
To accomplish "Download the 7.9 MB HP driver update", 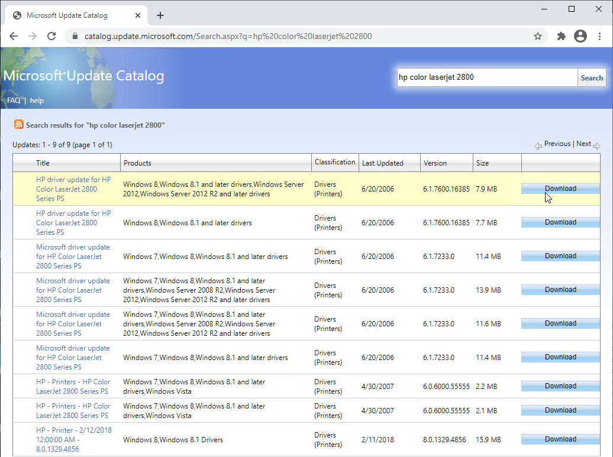I will [560, 189].
